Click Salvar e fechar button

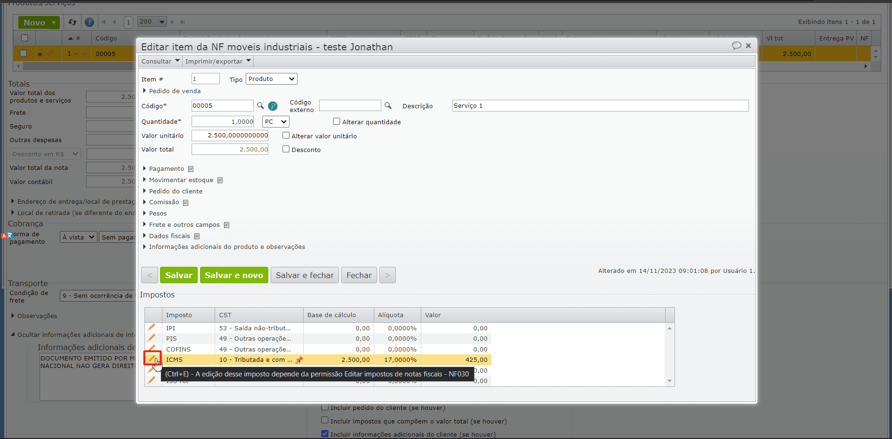point(305,275)
